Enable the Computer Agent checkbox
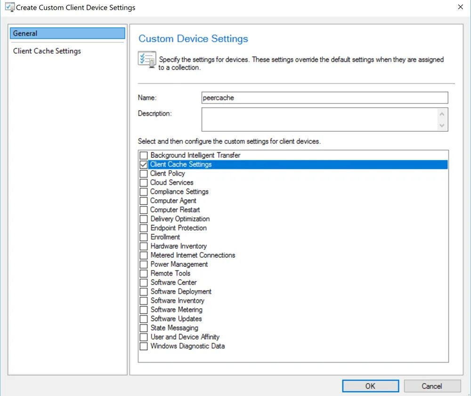This screenshot has width=471, height=396. point(144,201)
